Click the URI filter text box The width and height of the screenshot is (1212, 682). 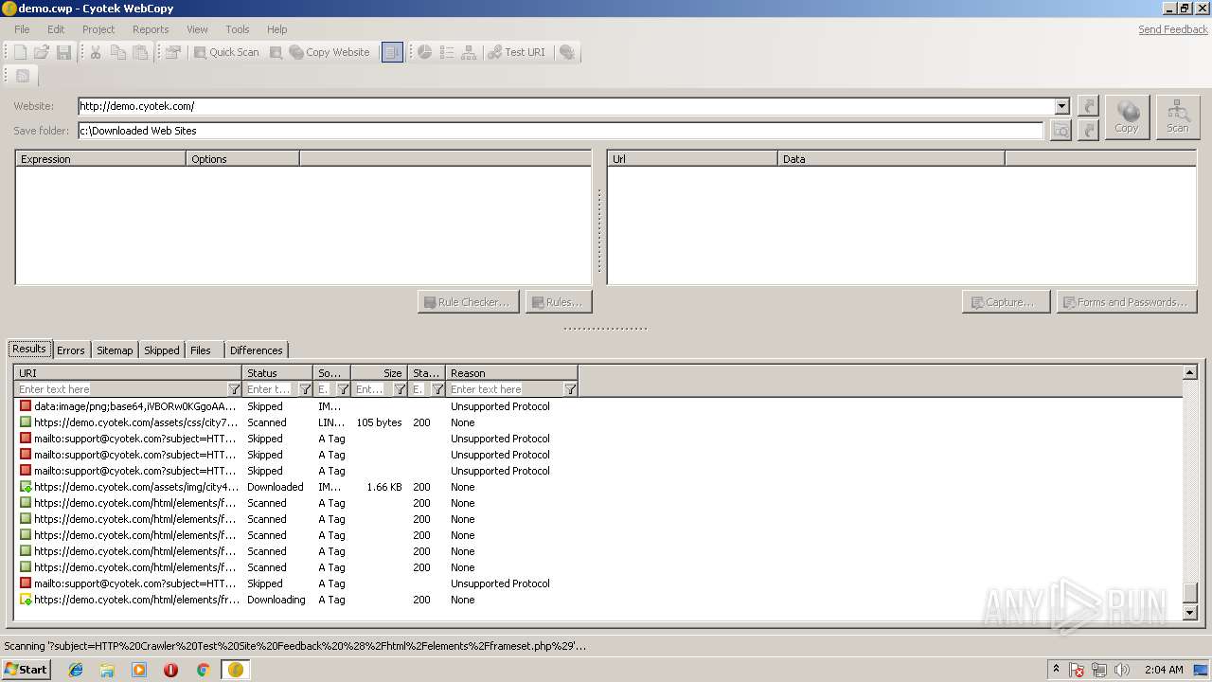point(121,389)
